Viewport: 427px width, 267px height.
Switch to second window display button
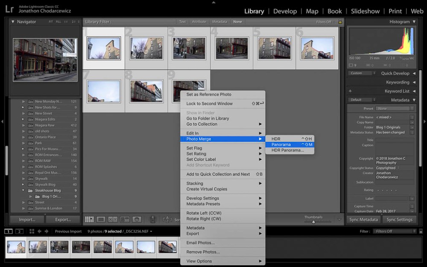coord(19,231)
